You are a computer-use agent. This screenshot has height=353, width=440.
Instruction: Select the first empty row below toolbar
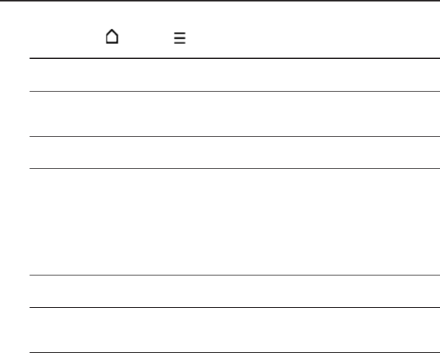(x=234, y=75)
